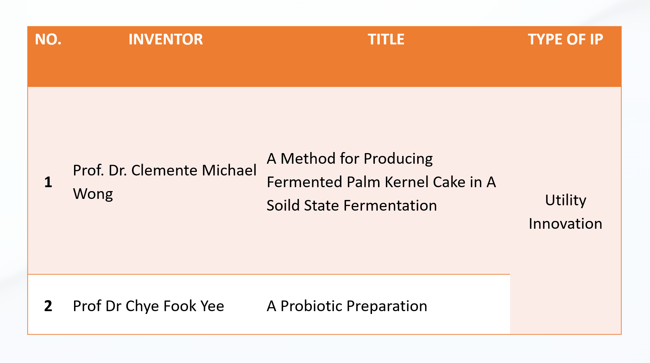Viewport: 650px width, 363px height.
Task: Click the NO. column header
Action: click(x=48, y=39)
